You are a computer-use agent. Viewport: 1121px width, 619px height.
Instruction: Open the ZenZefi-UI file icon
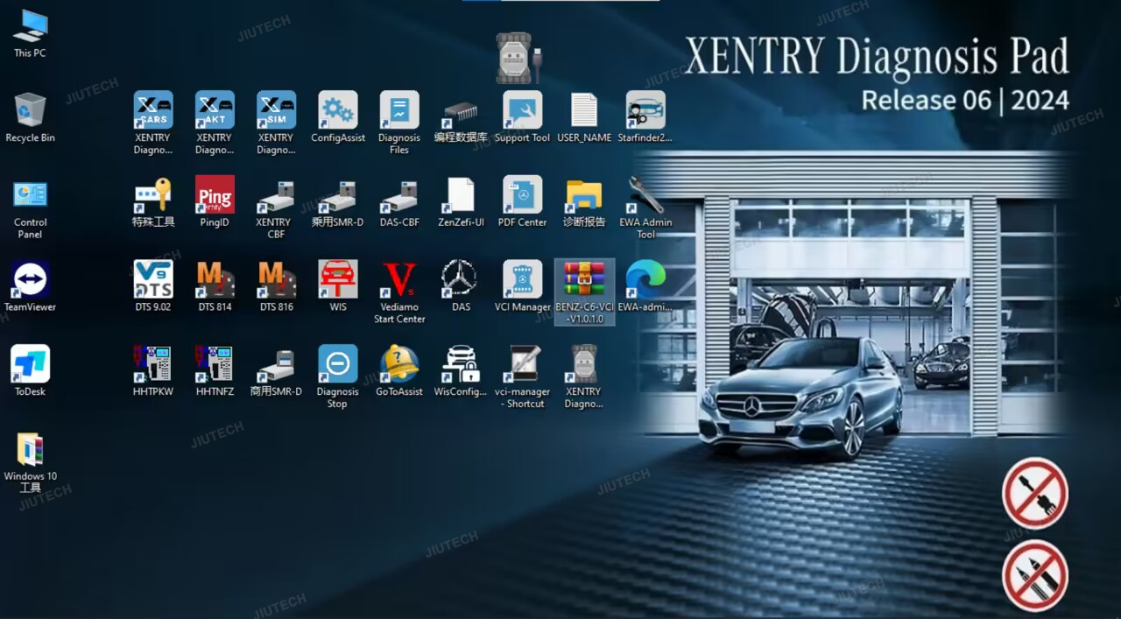[x=461, y=195]
